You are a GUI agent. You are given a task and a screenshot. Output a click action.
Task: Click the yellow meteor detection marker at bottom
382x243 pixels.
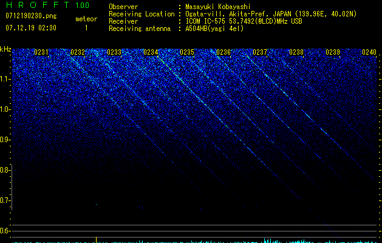96,240
